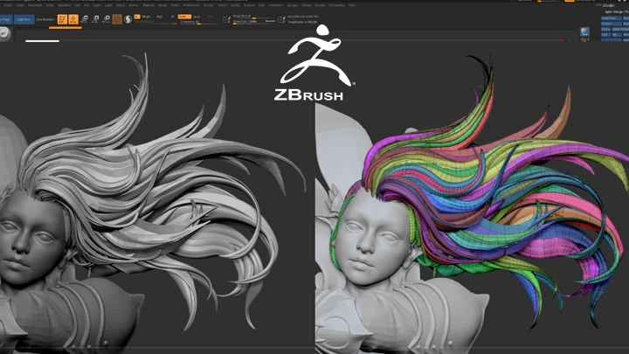Image resolution: width=629 pixels, height=354 pixels.
Task: Open the Brush menu
Action: (8, 5)
